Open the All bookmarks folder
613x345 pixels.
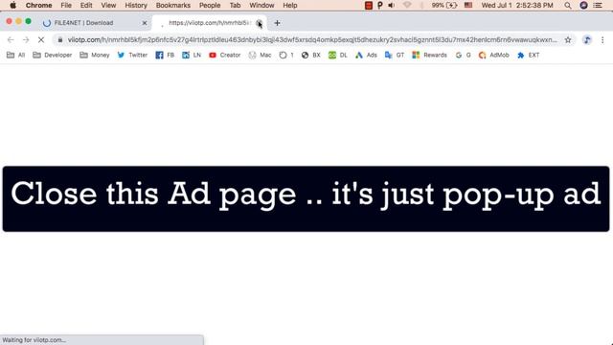15,56
